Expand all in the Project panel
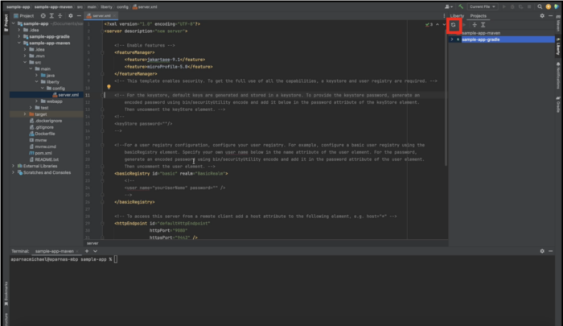The height and width of the screenshot is (326, 563). pos(51,16)
